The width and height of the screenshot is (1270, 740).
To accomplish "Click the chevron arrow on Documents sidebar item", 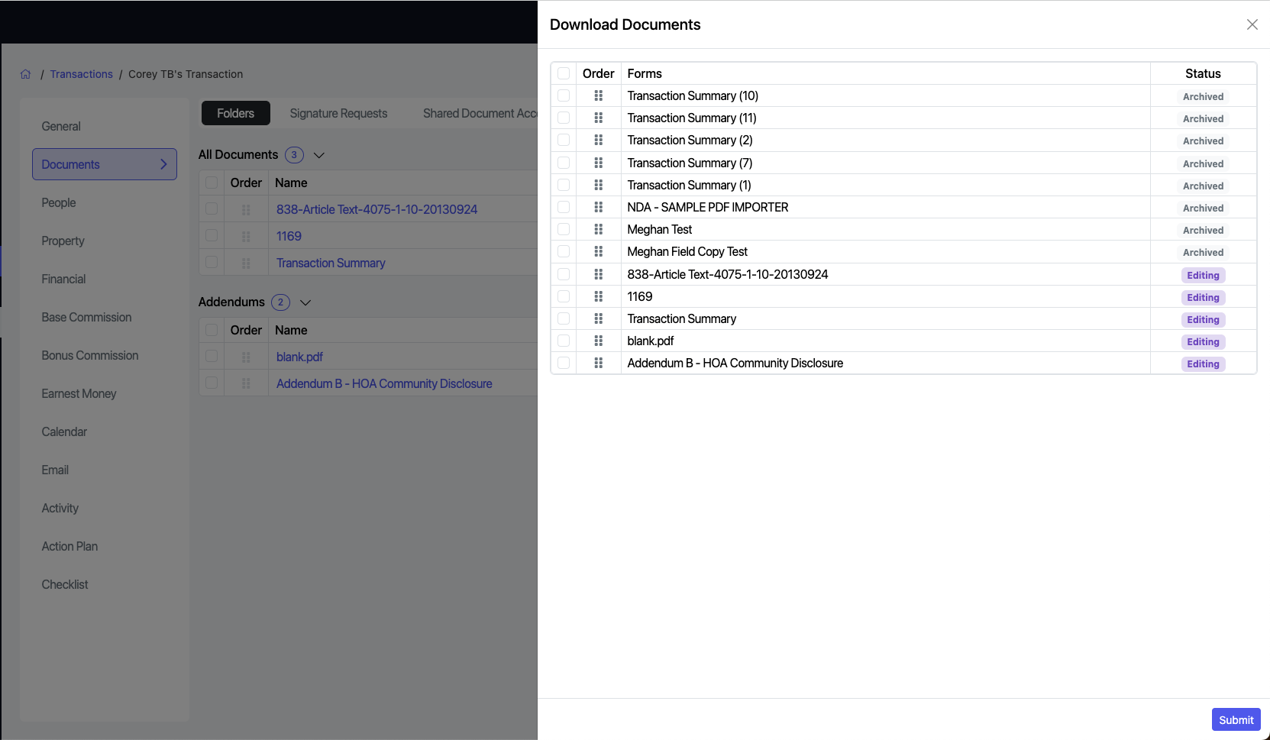I will [x=163, y=164].
